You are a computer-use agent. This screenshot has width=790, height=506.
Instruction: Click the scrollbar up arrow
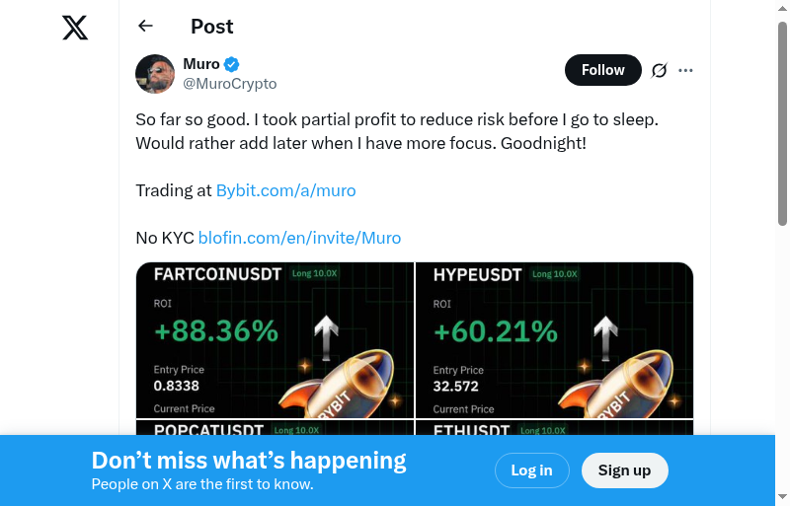pos(782,10)
